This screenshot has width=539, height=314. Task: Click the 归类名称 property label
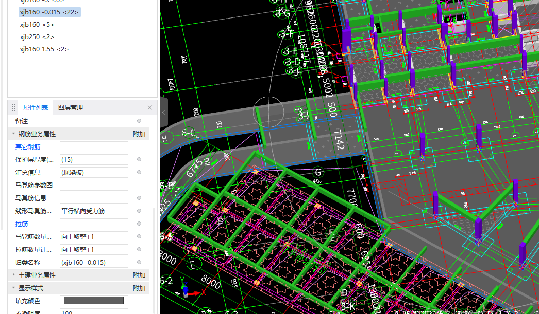[28, 263]
